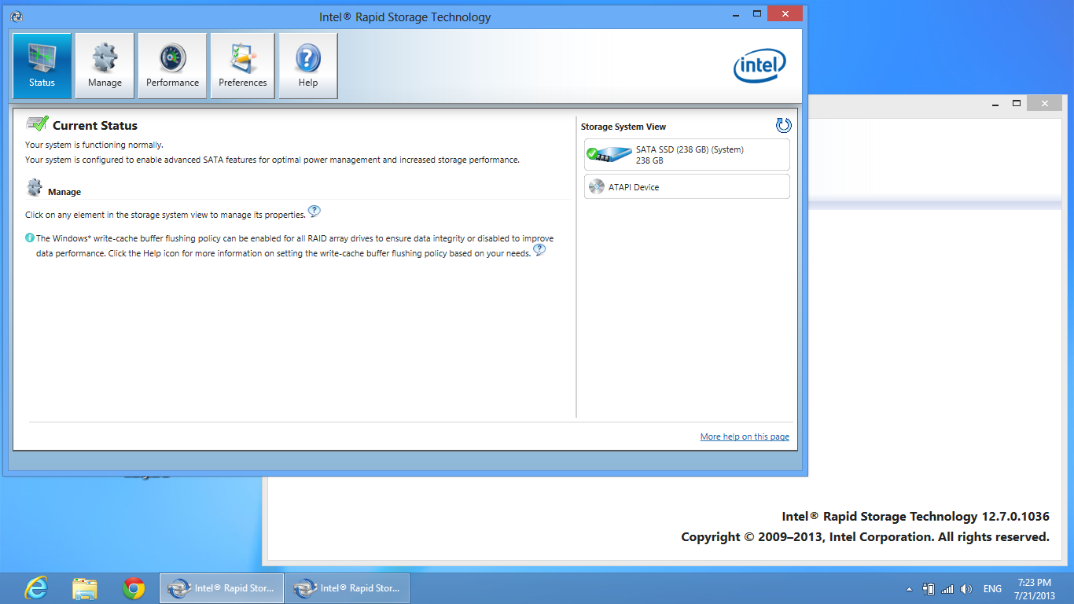
Task: Click the Manage heading in status pane
Action: tap(64, 192)
